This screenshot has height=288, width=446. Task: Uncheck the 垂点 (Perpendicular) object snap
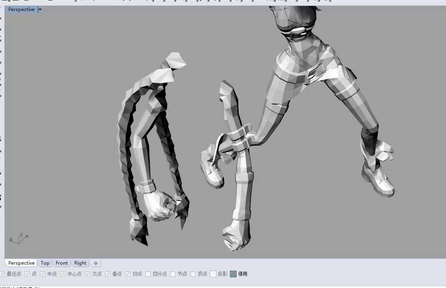point(107,273)
